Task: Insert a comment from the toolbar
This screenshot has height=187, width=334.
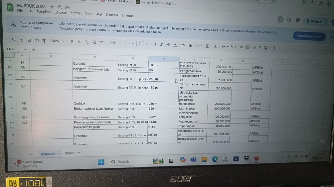Action: click(x=248, y=47)
